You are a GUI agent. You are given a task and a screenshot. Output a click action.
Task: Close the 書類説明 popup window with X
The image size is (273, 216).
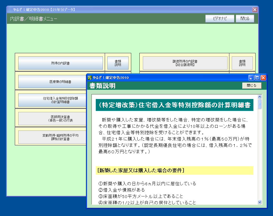[x=263, y=78]
